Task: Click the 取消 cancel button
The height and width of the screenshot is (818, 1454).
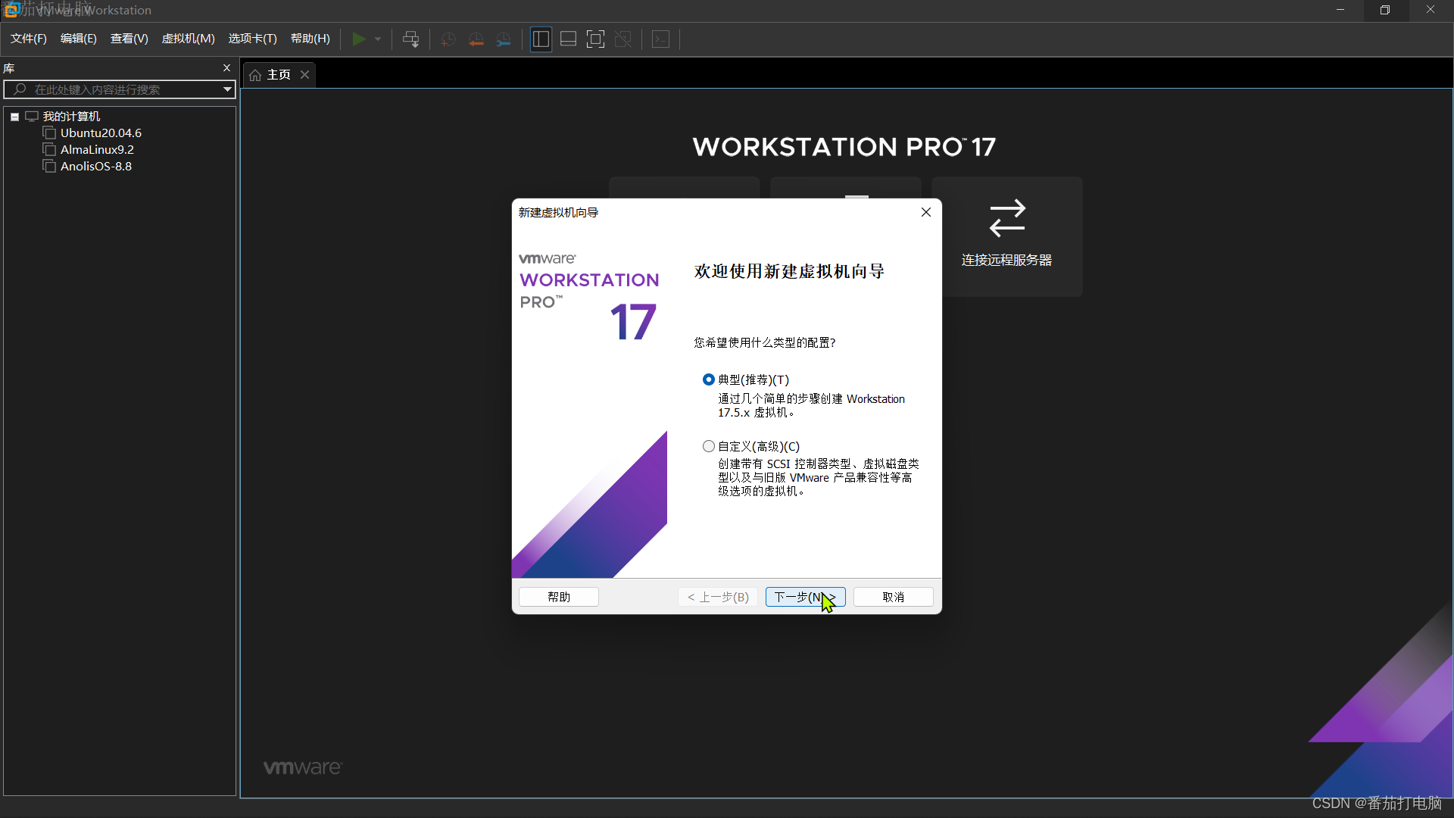Action: pyautogui.click(x=894, y=597)
